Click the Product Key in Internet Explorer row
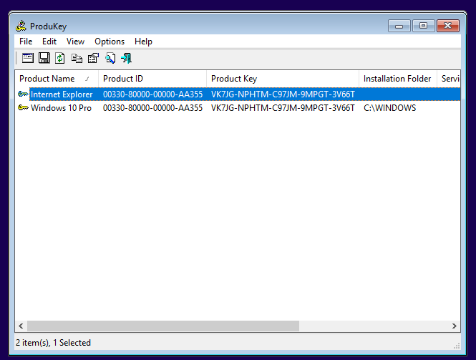The width and height of the screenshot is (476, 360). click(283, 94)
